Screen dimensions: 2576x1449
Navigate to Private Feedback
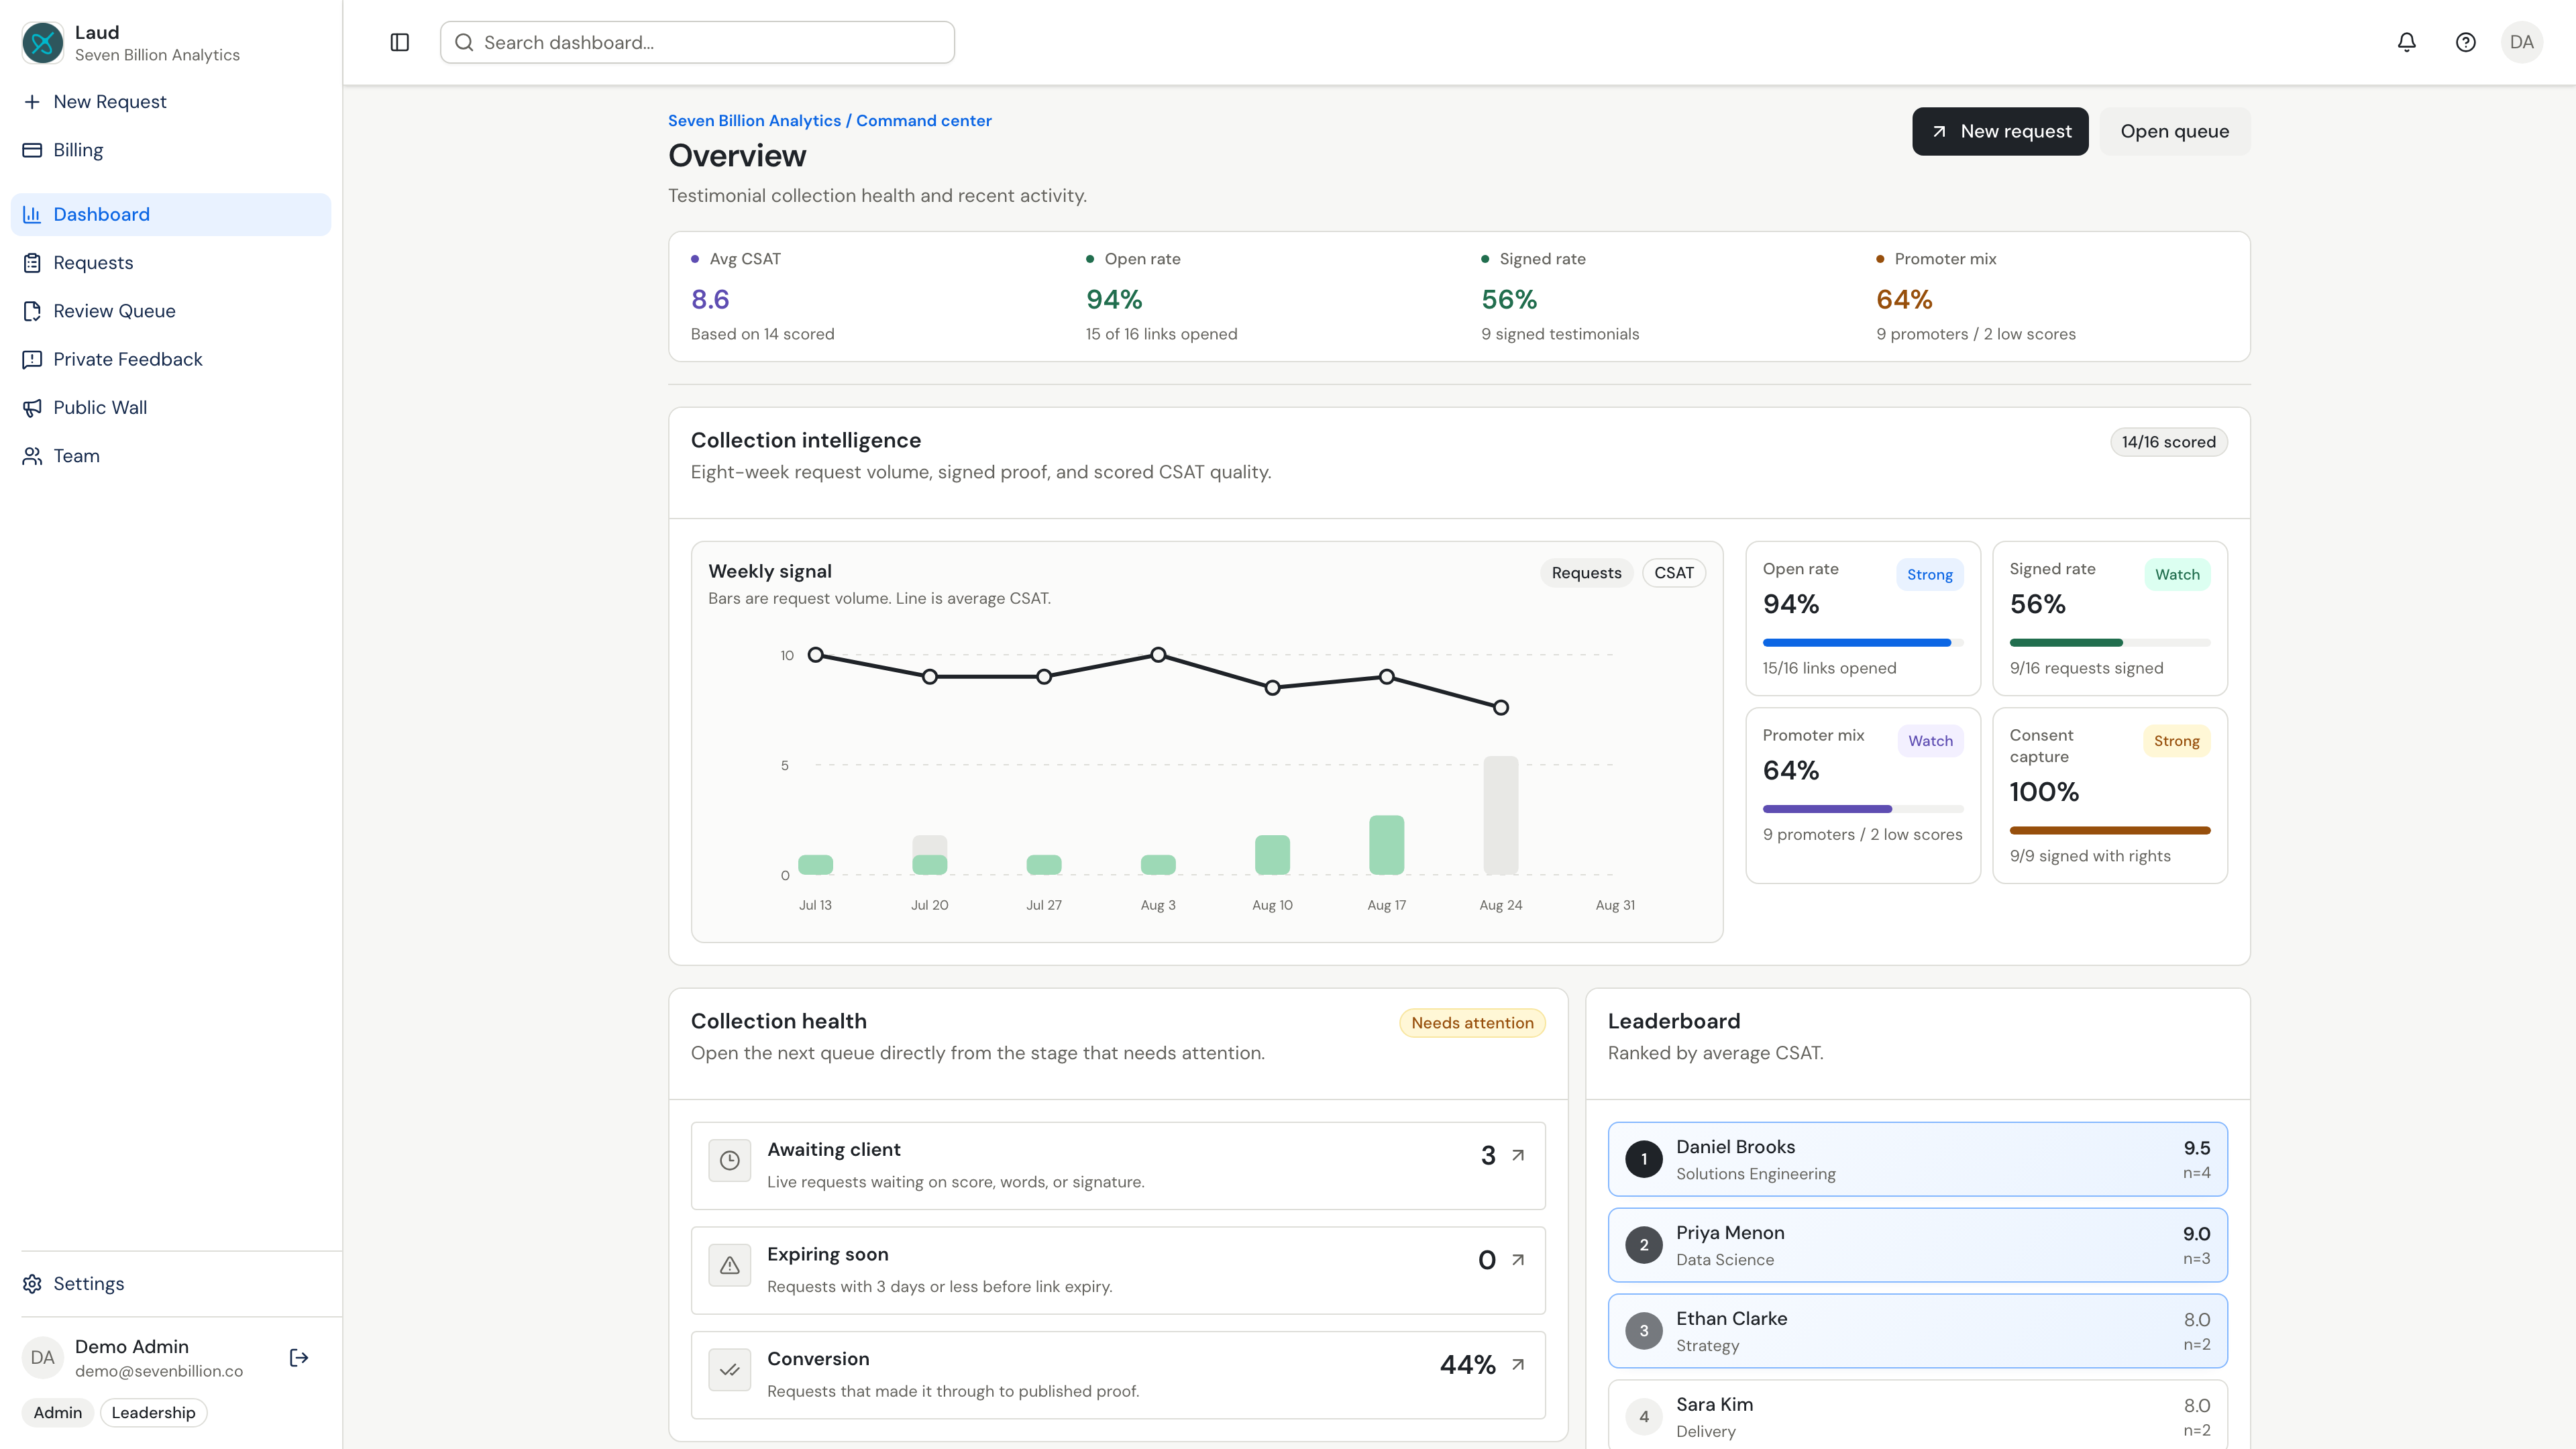click(x=171, y=359)
